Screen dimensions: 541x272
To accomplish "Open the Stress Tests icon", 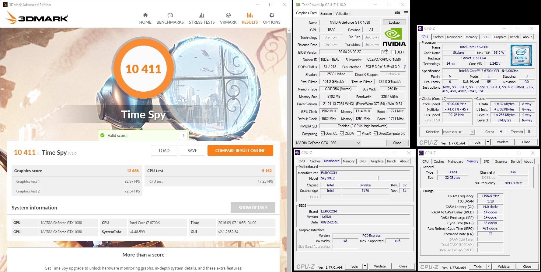I will 202,15.
